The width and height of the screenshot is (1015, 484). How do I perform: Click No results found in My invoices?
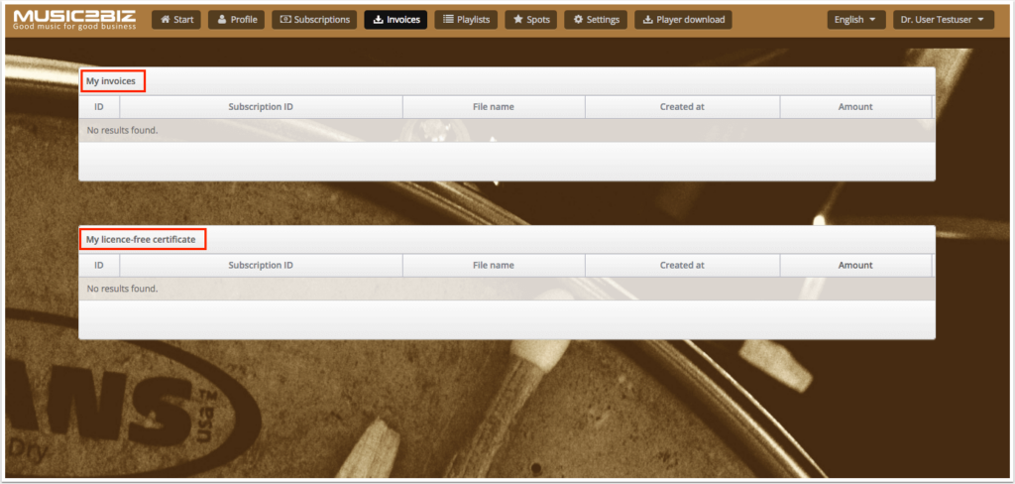click(122, 130)
